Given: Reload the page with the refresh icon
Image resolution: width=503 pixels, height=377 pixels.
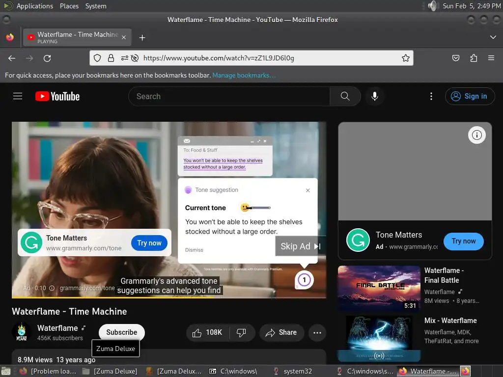Looking at the screenshot, I should (47, 58).
